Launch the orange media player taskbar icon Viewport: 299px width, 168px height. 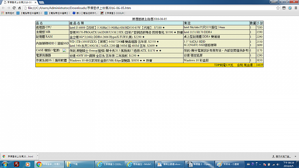point(28,164)
